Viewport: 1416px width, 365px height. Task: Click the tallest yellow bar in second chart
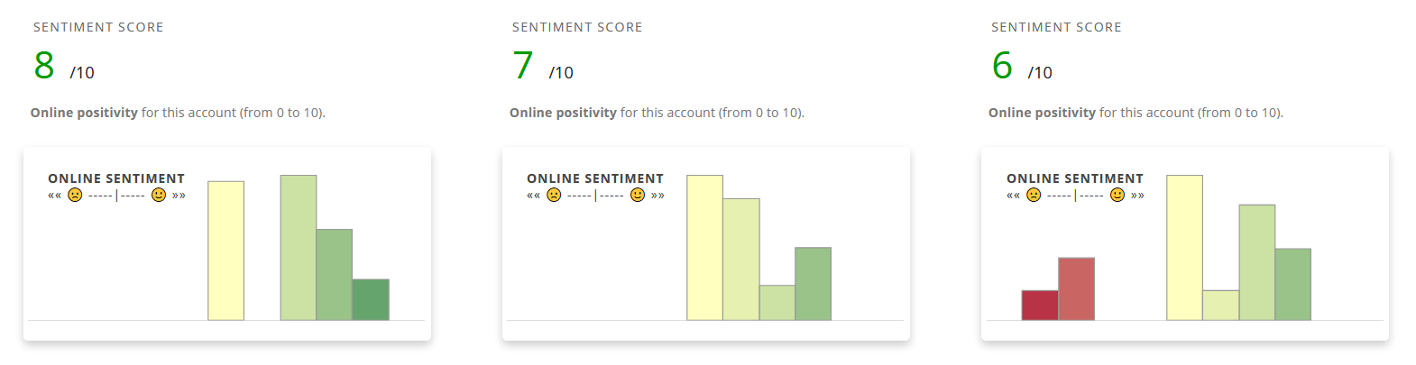tap(705, 248)
